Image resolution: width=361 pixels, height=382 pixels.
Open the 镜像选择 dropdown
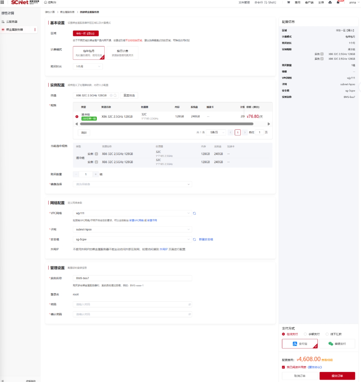click(x=132, y=184)
